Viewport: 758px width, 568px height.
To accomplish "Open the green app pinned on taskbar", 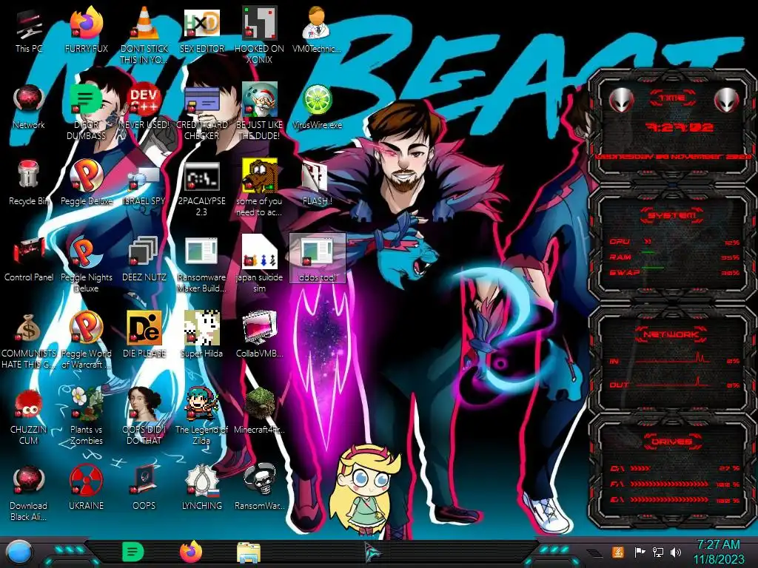I will 133,552.
